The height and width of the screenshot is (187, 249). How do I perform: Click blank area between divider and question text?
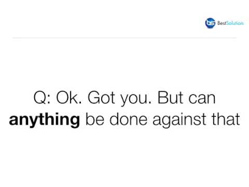pyautogui.click(x=125, y=64)
